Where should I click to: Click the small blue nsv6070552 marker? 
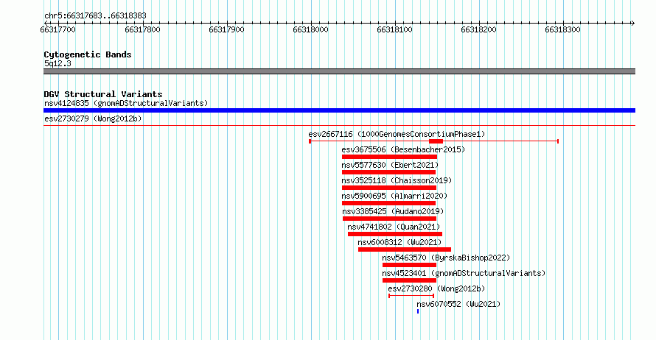[418, 311]
